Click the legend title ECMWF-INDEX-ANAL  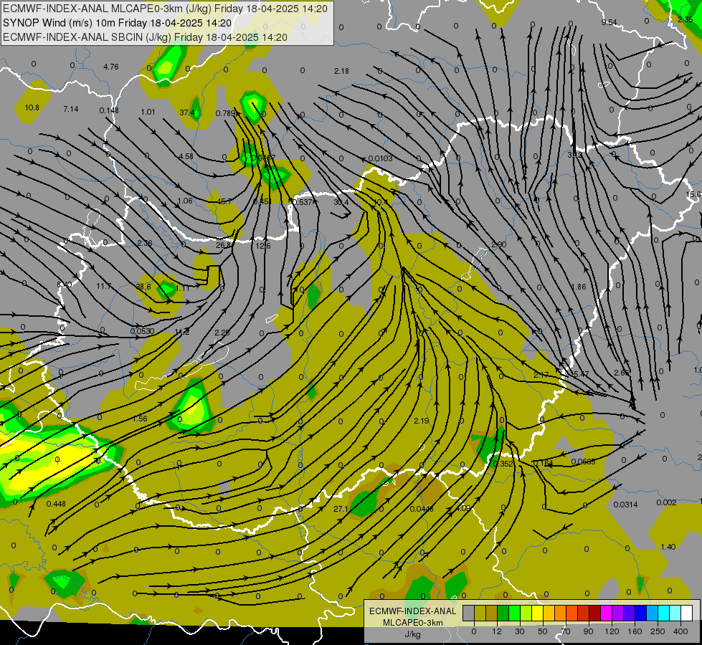[413, 611]
